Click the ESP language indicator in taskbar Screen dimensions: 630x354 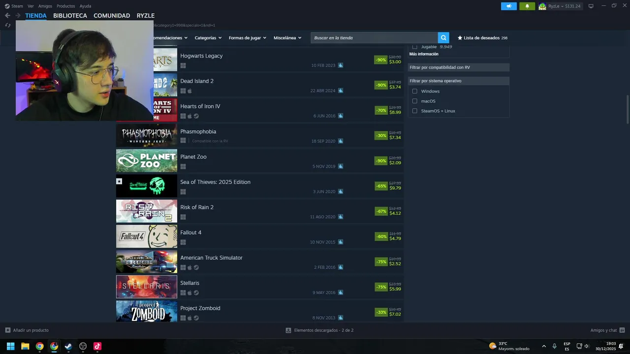click(567, 346)
